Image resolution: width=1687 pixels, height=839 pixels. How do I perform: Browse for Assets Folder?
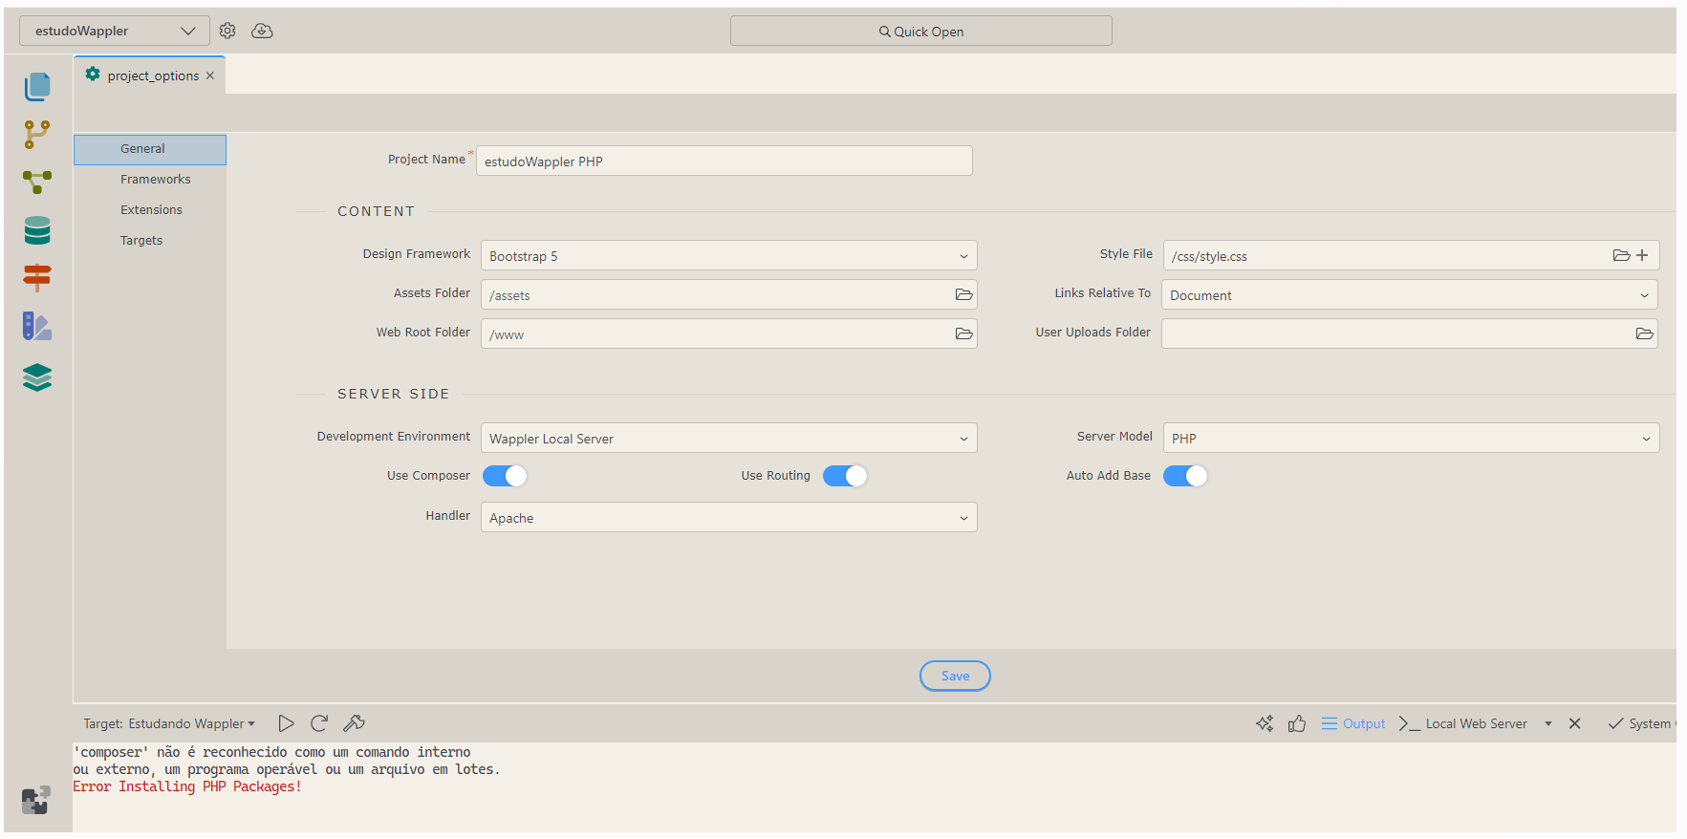tap(963, 294)
